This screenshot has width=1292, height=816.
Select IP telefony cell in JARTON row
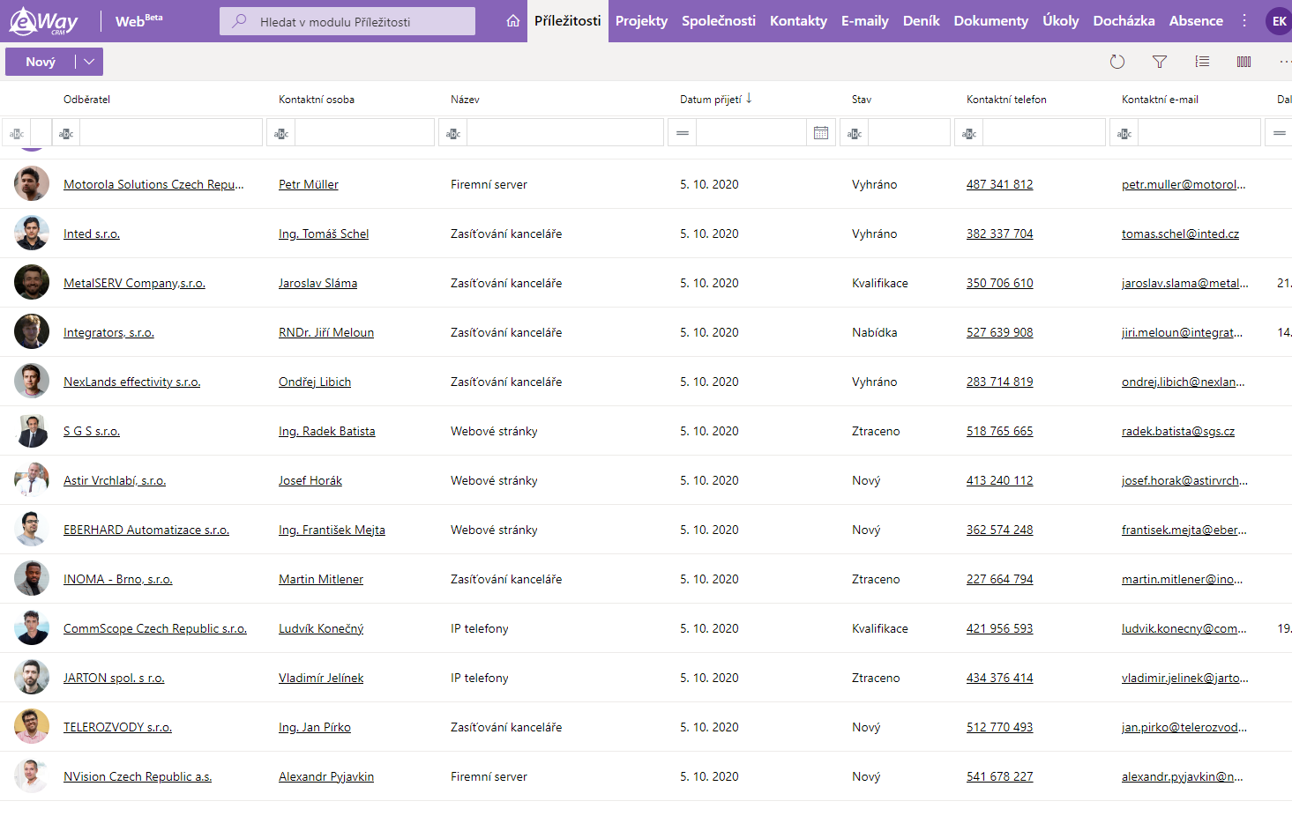coord(480,678)
